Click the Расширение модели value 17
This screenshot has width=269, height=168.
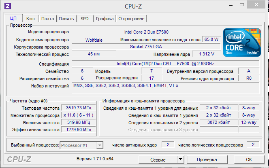click(x=152, y=78)
